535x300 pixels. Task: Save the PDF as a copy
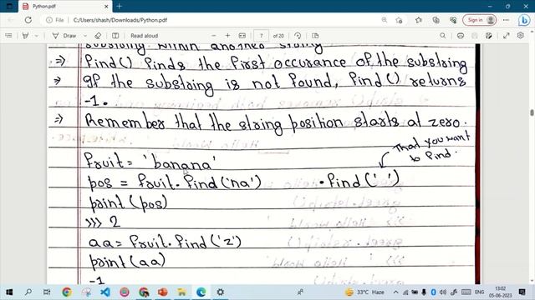point(489,35)
